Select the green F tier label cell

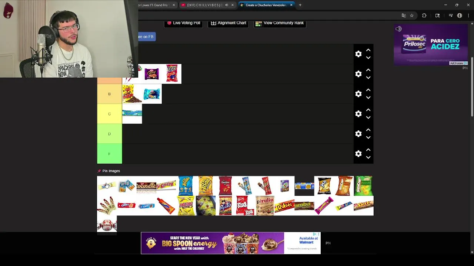[x=109, y=154]
